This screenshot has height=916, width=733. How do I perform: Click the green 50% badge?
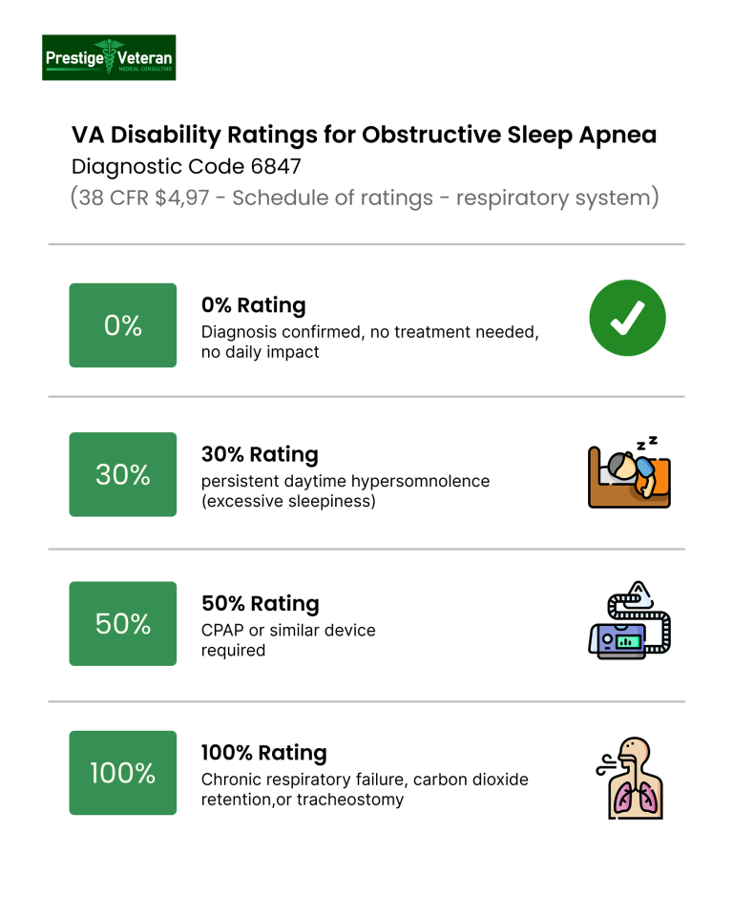(123, 623)
